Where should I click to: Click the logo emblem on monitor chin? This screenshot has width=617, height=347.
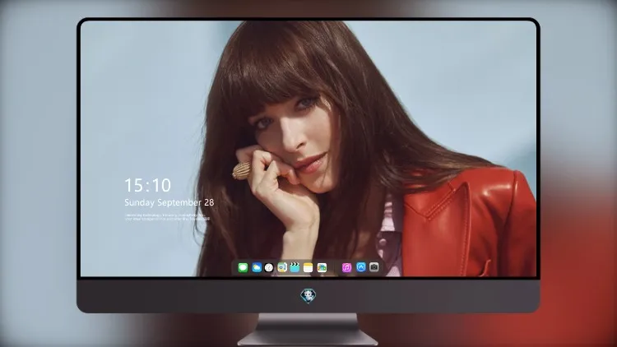click(x=308, y=295)
